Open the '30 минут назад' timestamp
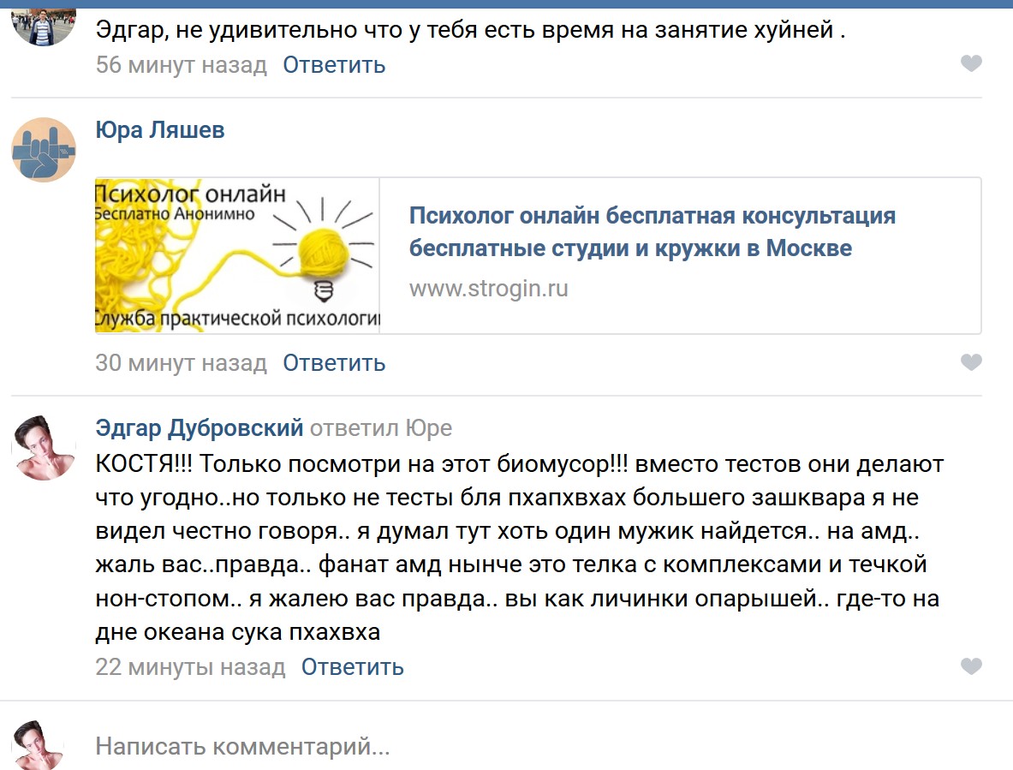The height and width of the screenshot is (770, 1013). coord(182,363)
